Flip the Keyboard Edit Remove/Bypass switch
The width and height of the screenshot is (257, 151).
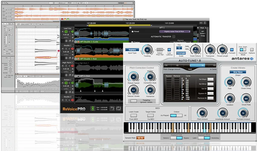click(176, 138)
